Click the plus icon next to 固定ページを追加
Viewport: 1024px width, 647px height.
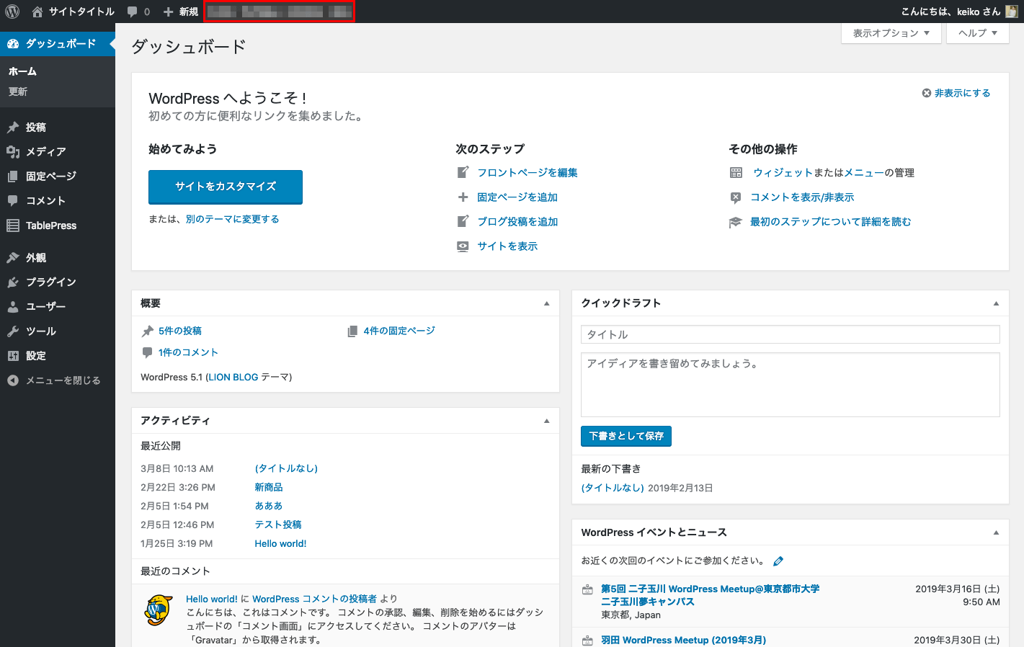click(x=463, y=197)
